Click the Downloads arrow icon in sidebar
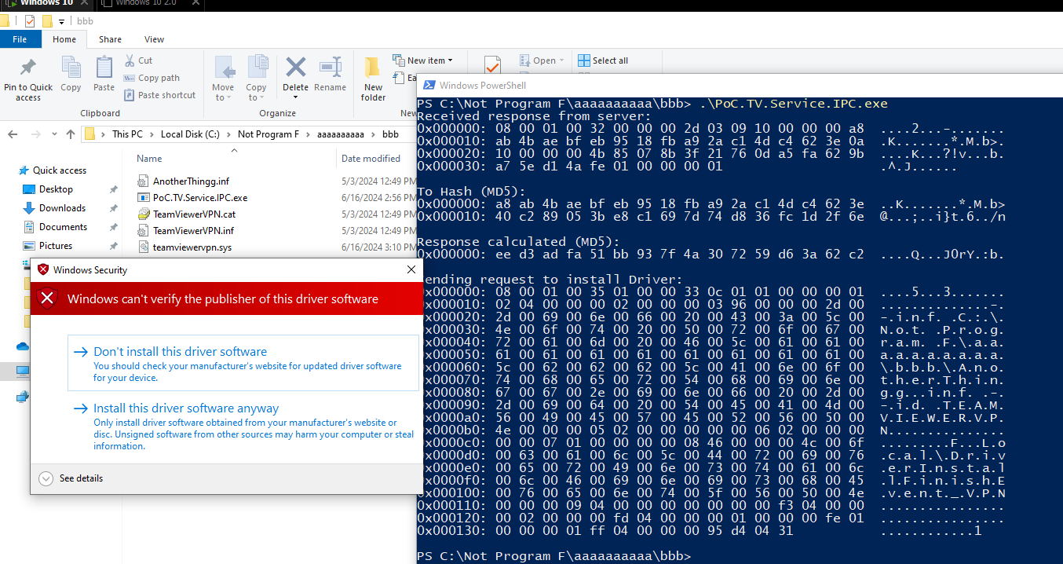The width and height of the screenshot is (1063, 564). coord(29,208)
